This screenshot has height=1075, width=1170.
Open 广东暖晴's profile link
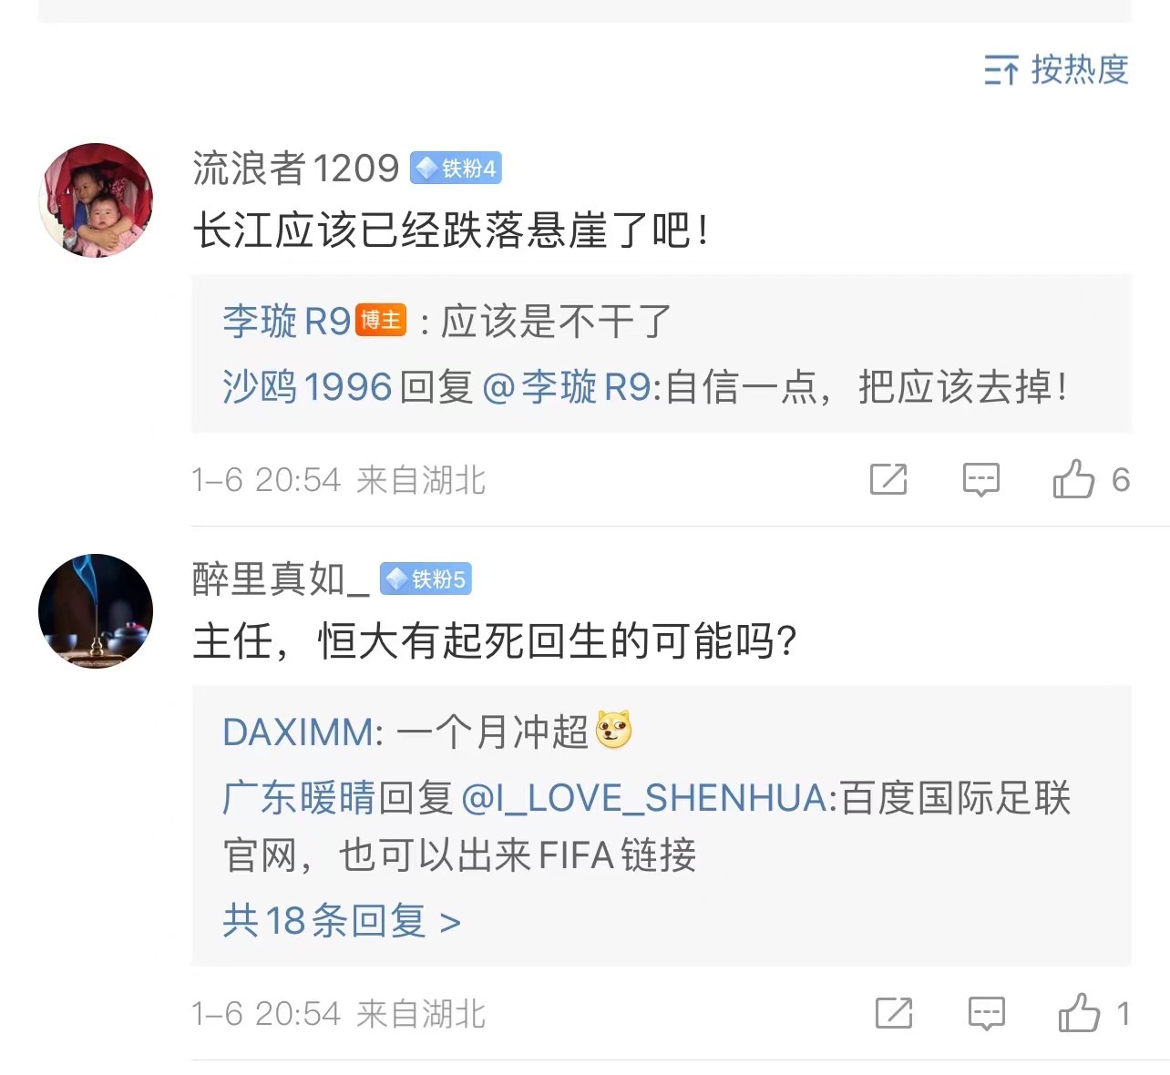pyautogui.click(x=299, y=798)
